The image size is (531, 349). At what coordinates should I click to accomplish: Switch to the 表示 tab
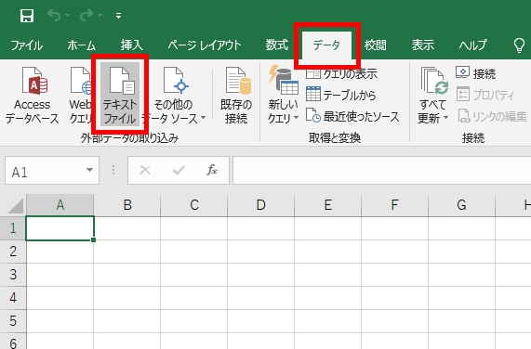[x=422, y=45]
